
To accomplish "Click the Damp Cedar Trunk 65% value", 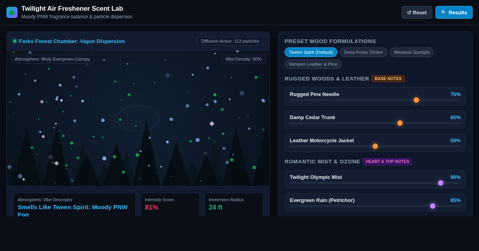I will click(455, 118).
